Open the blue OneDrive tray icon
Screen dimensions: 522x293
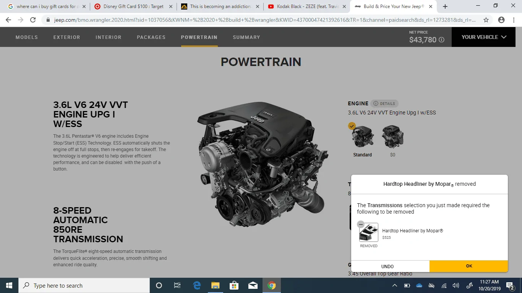[x=419, y=285]
